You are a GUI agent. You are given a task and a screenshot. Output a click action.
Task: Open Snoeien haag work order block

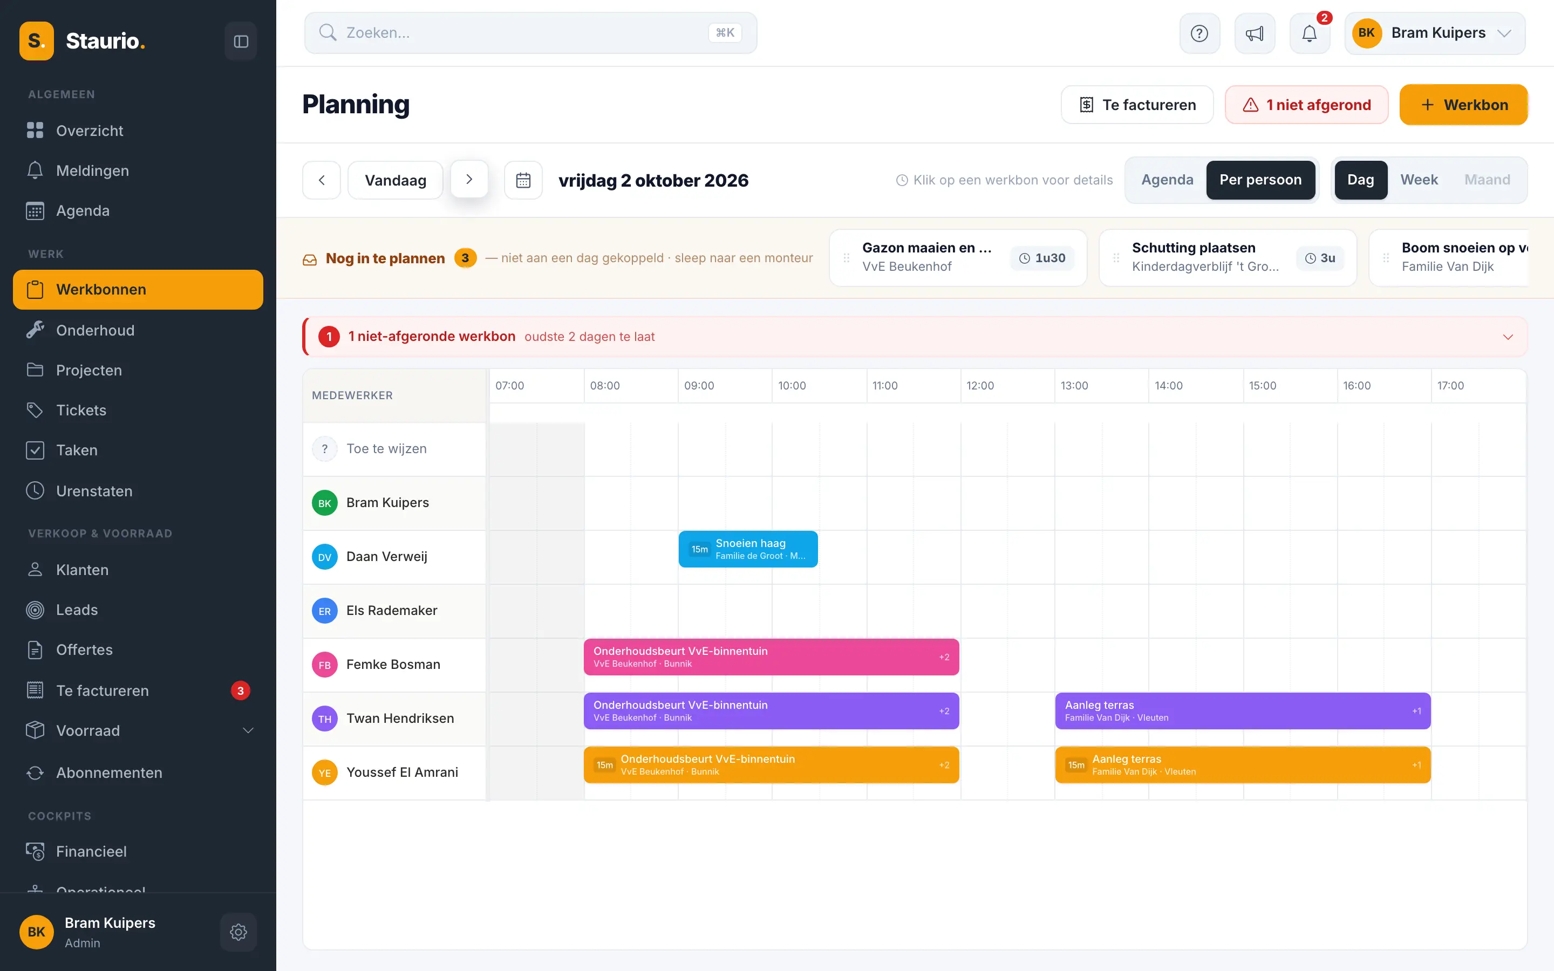click(x=748, y=549)
